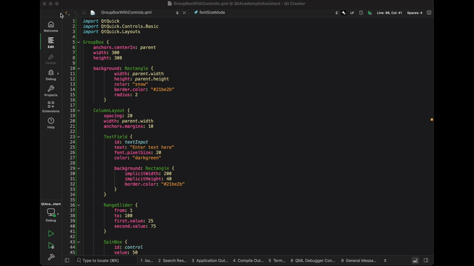
Task: Open the Extensions mode
Action: click(x=50, y=107)
